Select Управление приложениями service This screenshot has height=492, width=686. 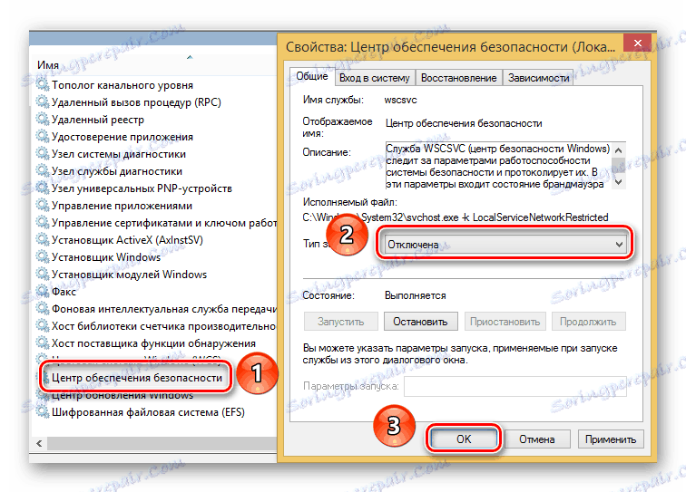(x=122, y=206)
